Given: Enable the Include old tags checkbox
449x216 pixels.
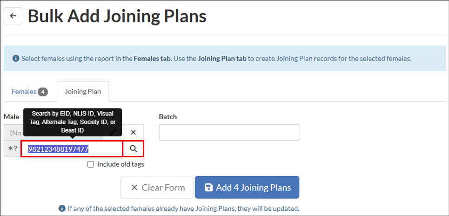Looking at the screenshot, I should coord(91,164).
